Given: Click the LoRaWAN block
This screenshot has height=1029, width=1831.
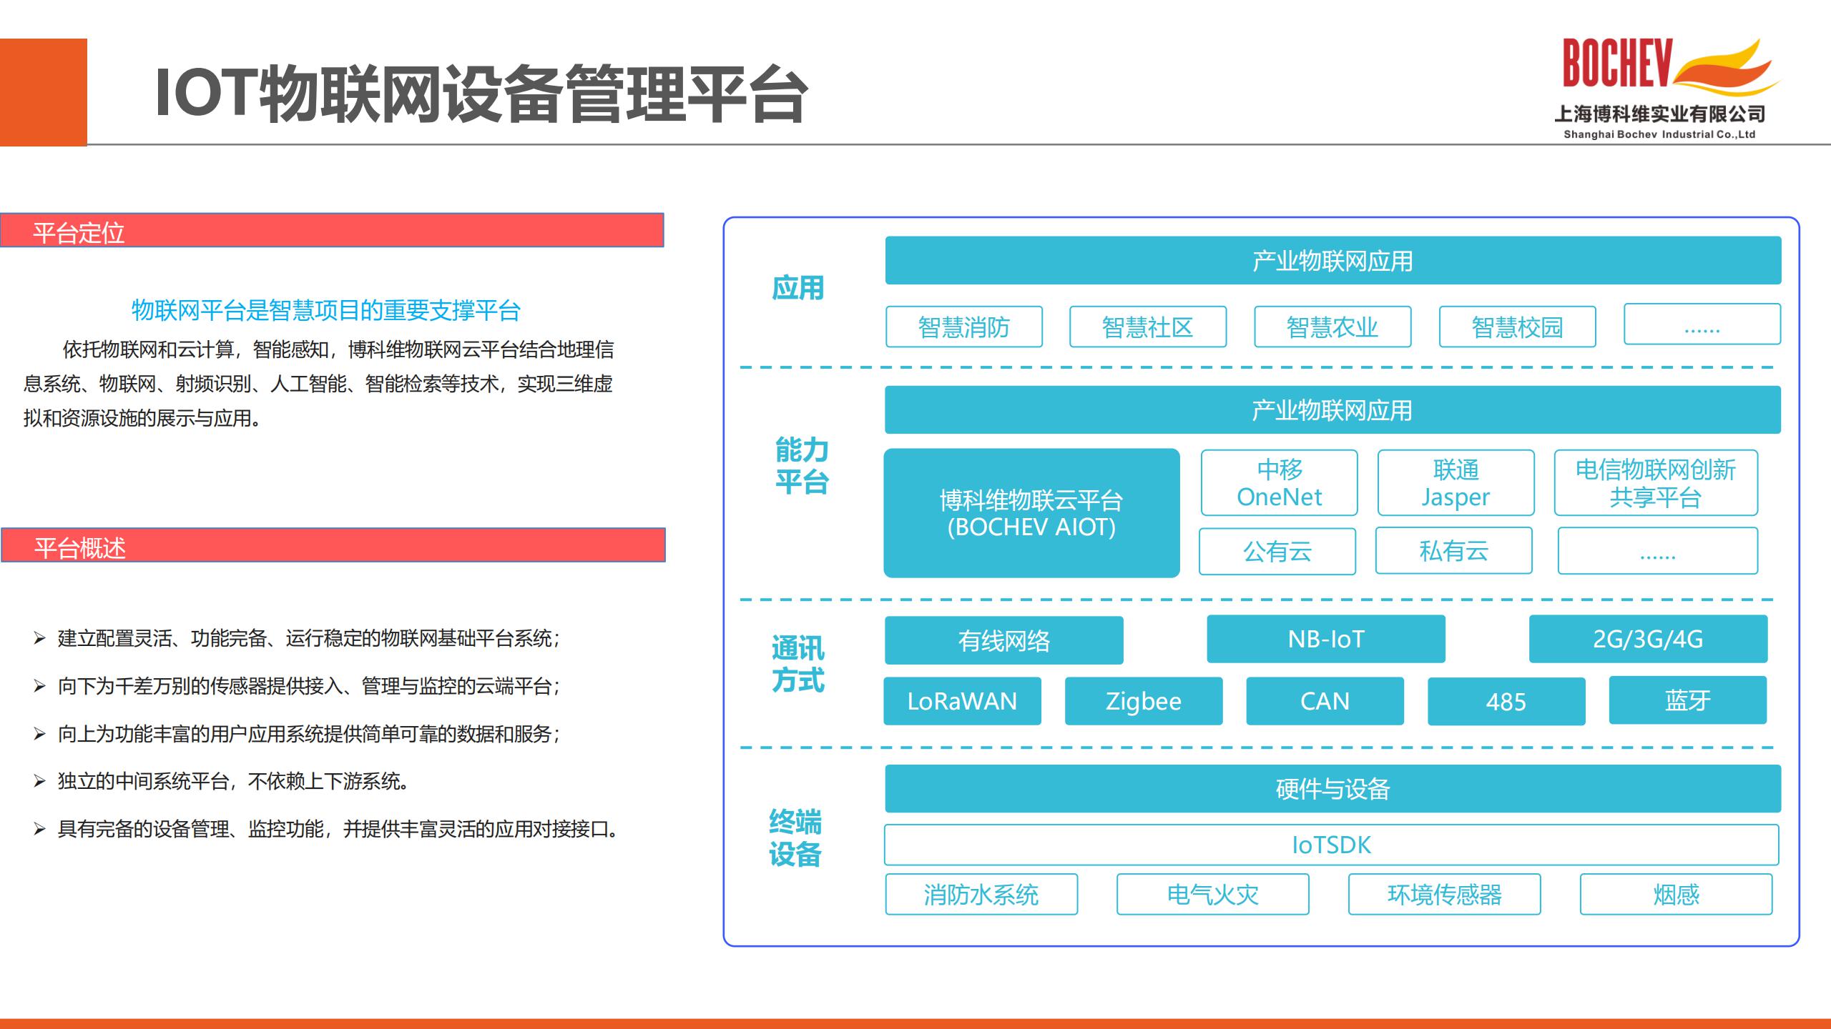Looking at the screenshot, I should pos(963,701).
